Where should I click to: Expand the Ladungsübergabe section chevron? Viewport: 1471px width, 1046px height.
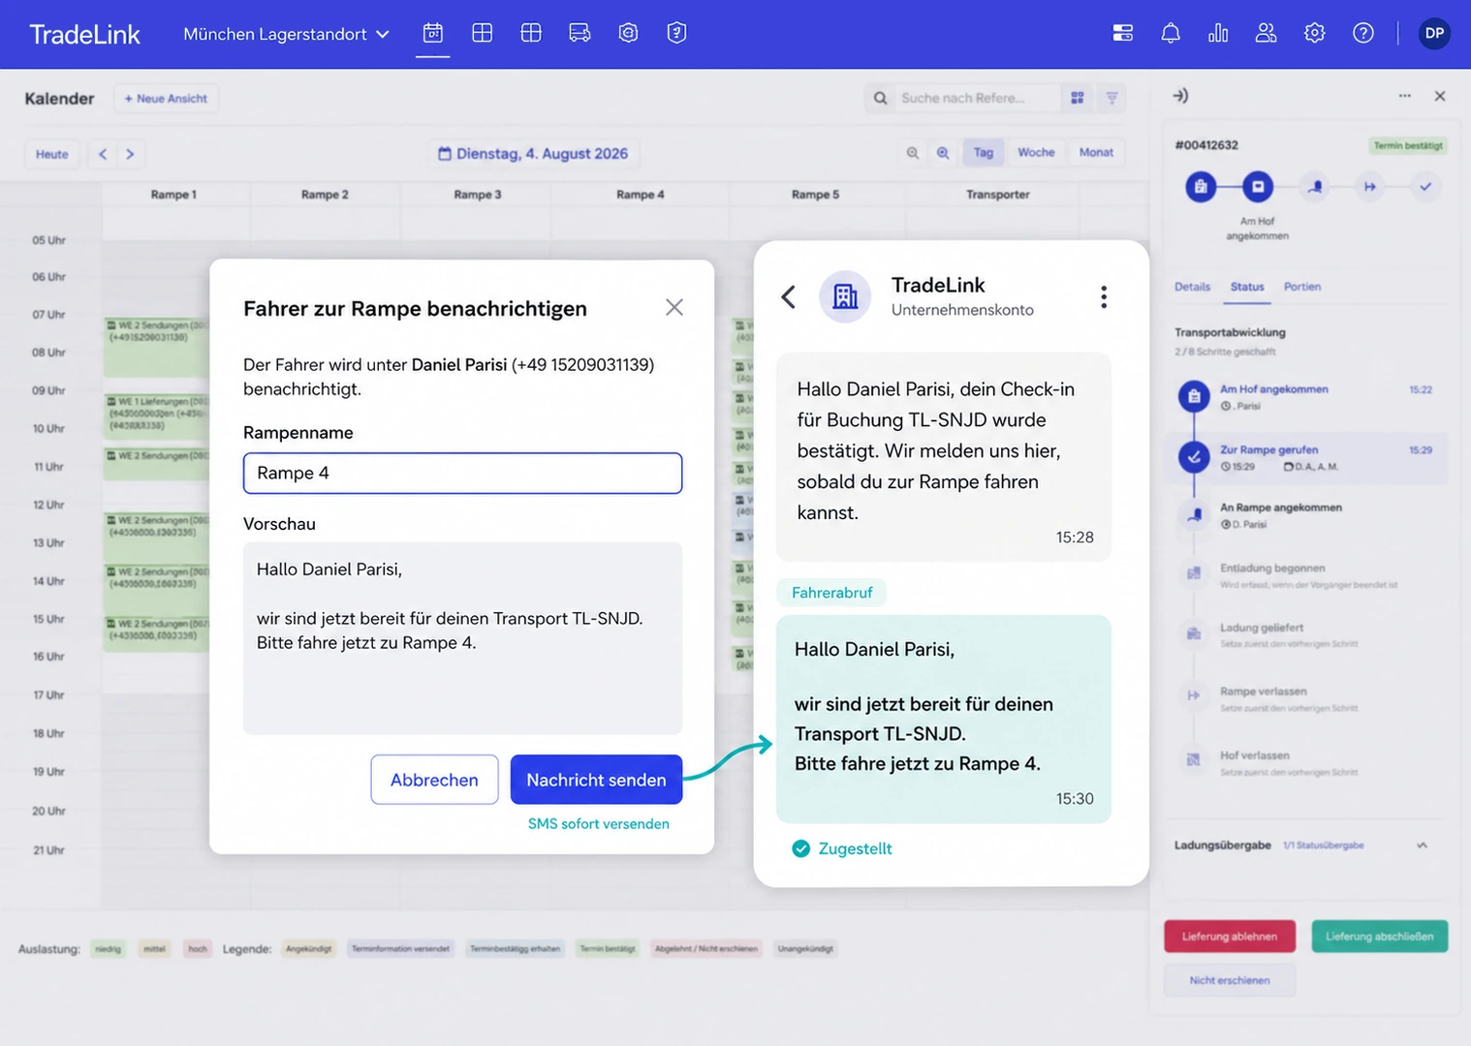click(x=1422, y=846)
